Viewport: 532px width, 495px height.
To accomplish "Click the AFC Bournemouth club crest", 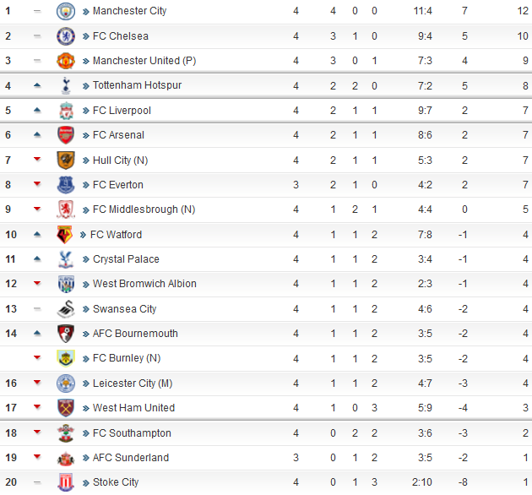I will pyautogui.click(x=66, y=334).
